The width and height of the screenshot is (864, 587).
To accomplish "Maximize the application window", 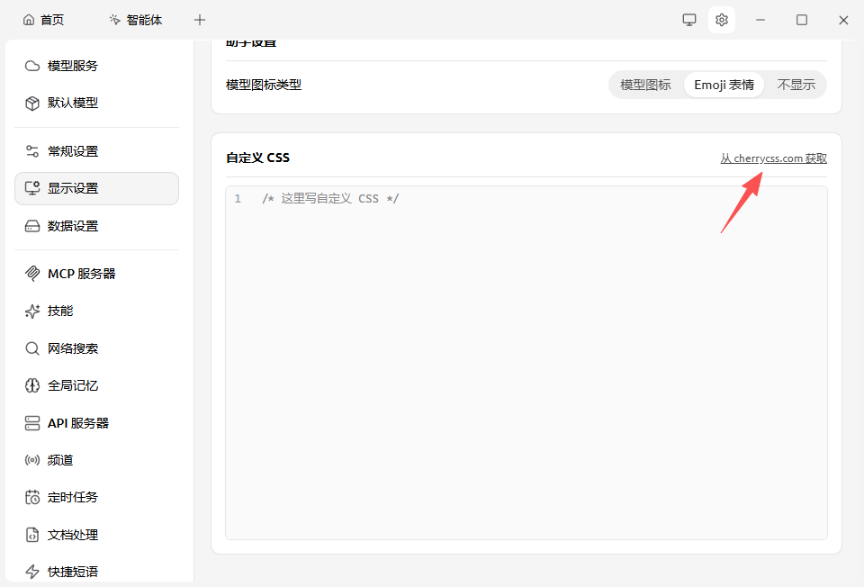I will (802, 20).
